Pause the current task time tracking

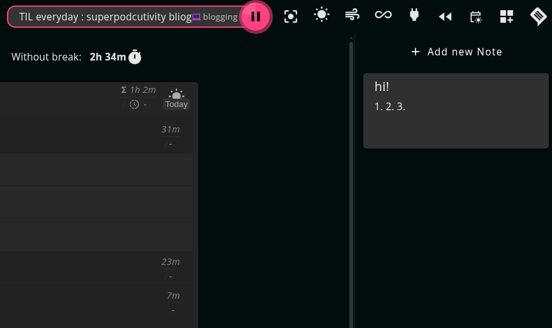click(x=256, y=17)
